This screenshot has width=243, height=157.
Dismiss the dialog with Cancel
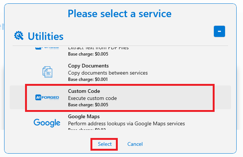click(135, 144)
